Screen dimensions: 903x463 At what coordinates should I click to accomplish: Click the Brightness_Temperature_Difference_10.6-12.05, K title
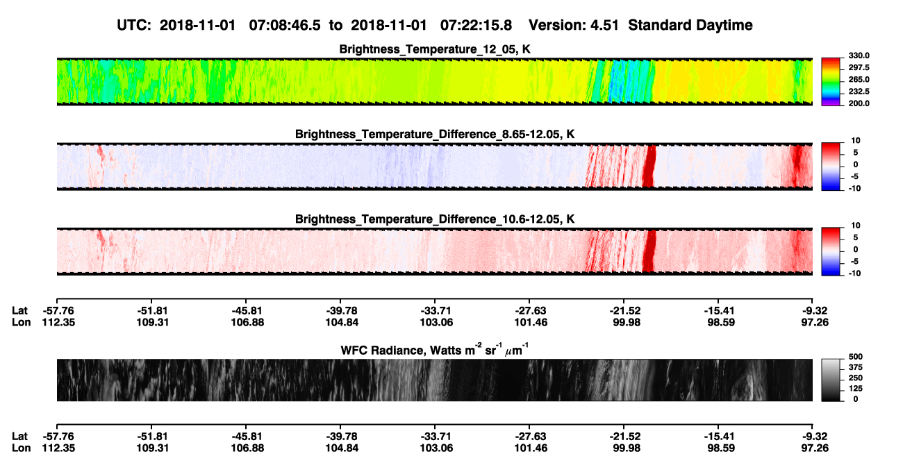[x=435, y=219]
